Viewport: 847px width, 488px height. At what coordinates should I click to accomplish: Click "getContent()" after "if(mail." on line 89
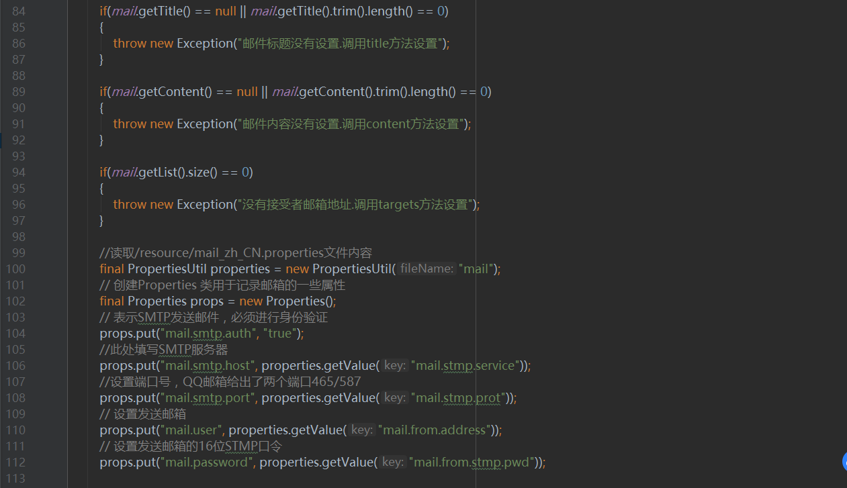point(175,91)
